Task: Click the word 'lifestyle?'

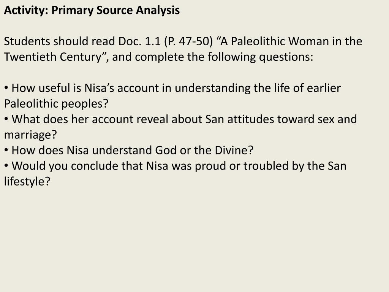Action: (x=27, y=181)
